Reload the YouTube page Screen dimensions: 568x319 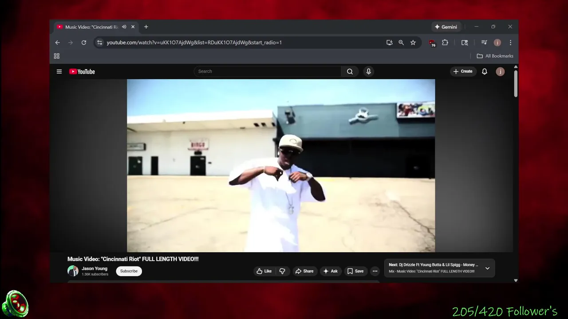pos(83,43)
